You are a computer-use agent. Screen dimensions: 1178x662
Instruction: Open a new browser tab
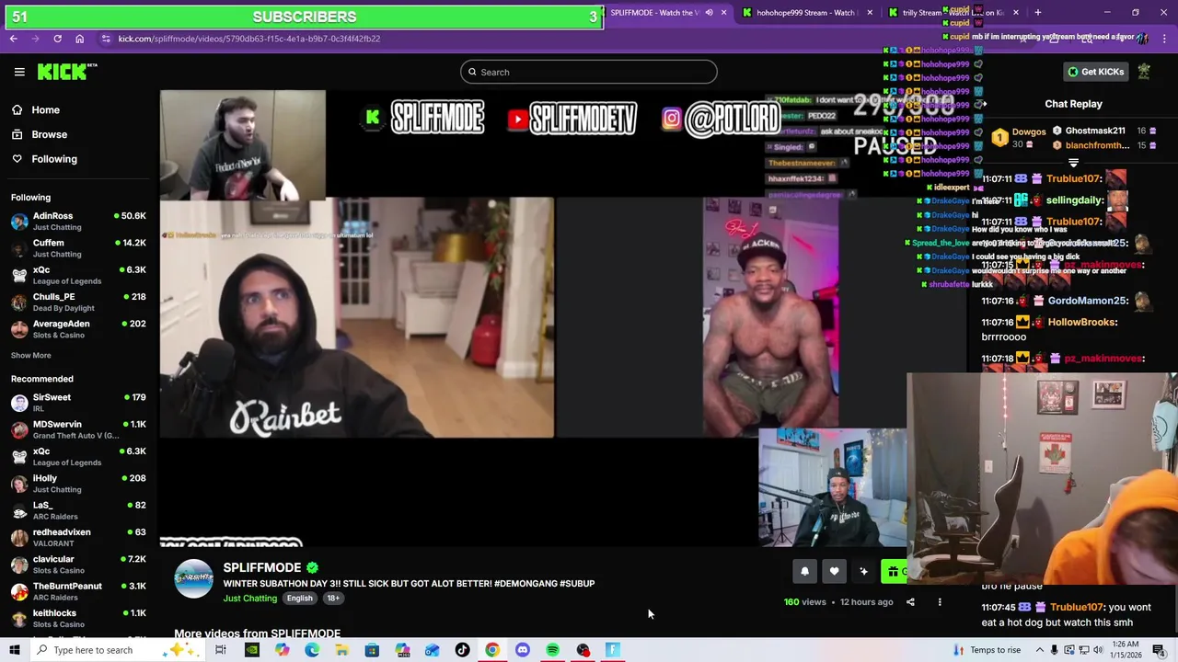click(1038, 13)
